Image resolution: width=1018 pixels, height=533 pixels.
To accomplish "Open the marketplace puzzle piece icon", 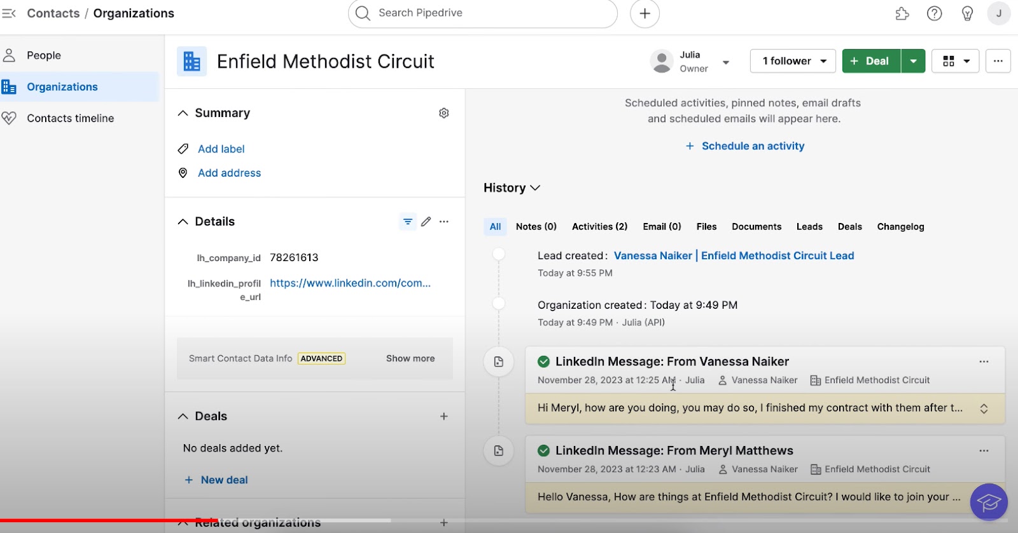I will click(x=902, y=13).
